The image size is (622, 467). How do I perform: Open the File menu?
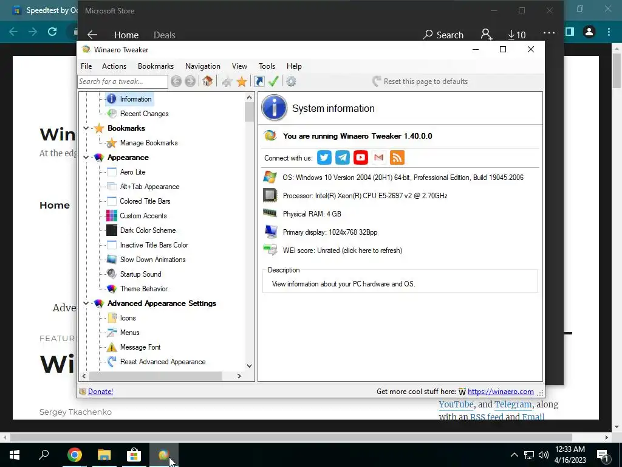point(86,66)
